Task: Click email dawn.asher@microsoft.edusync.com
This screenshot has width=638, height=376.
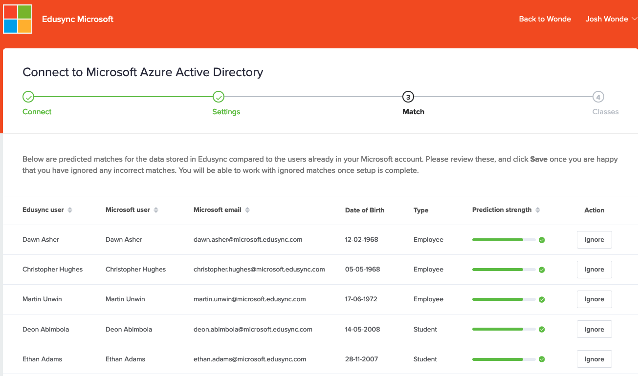Action: click(248, 240)
